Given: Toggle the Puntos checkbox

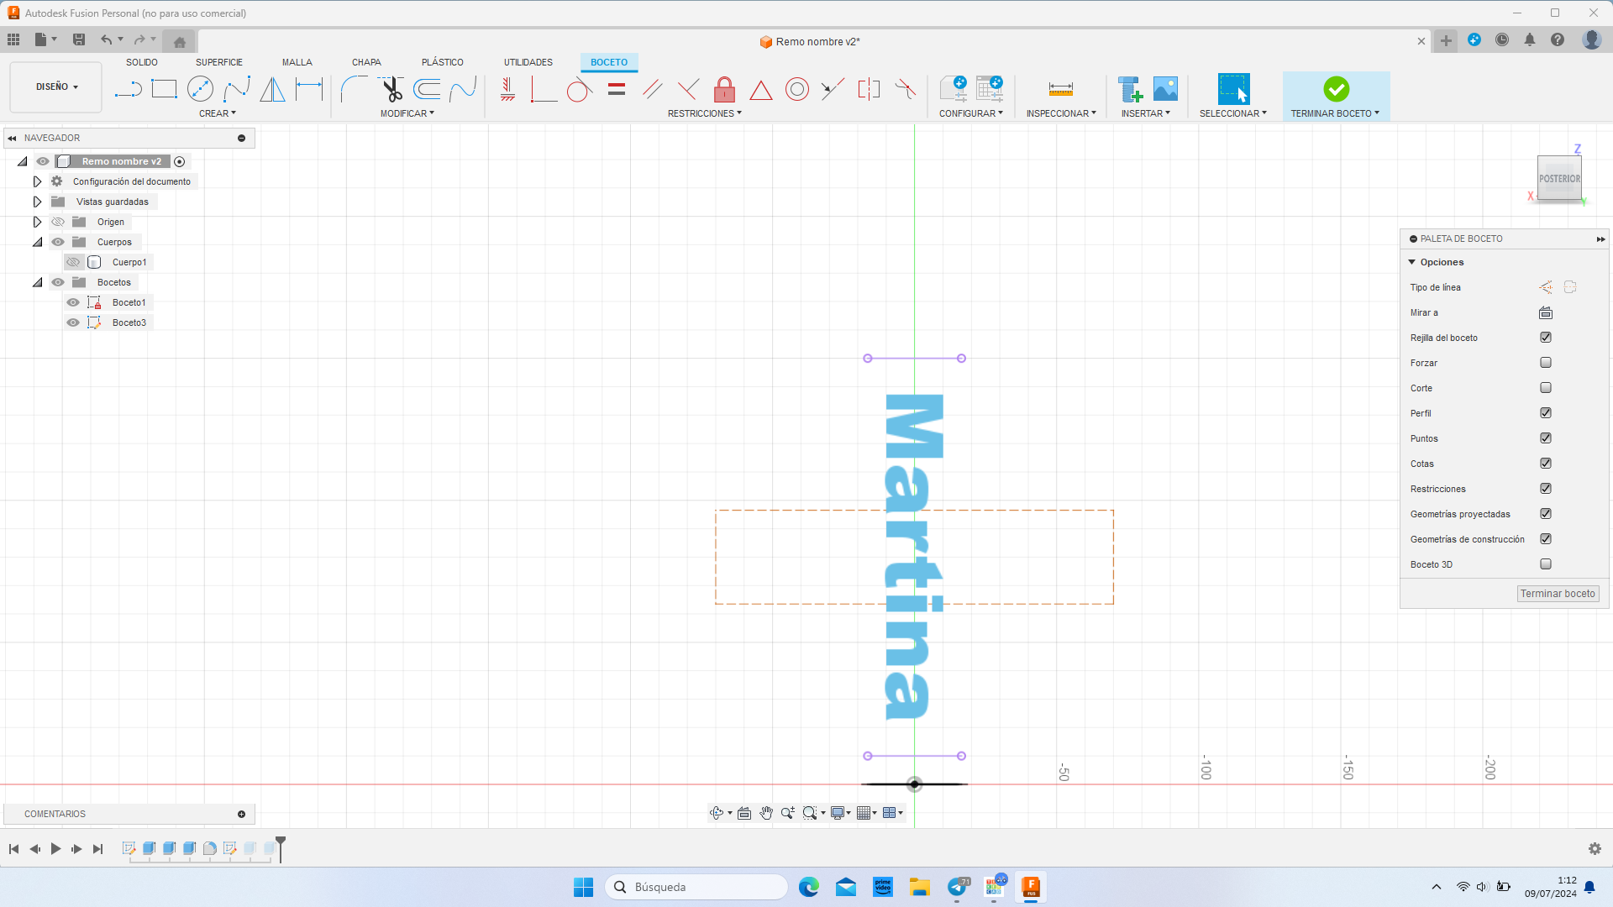Looking at the screenshot, I should pos(1546,438).
